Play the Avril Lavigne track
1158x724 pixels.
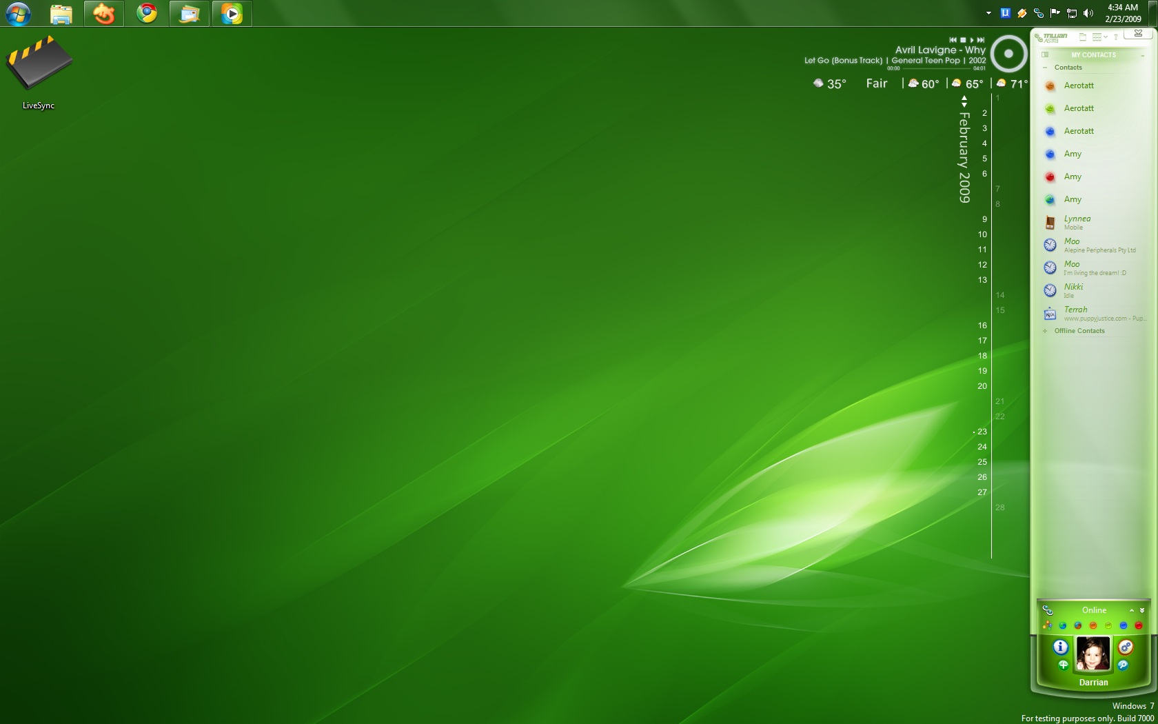click(x=972, y=40)
